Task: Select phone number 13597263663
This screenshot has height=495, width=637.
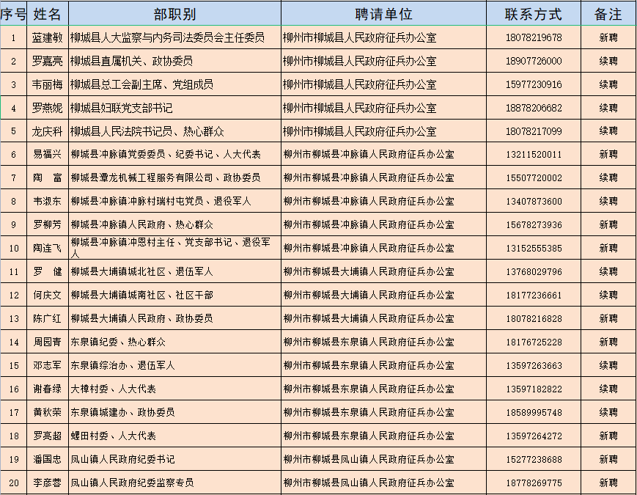Action: coord(534,365)
